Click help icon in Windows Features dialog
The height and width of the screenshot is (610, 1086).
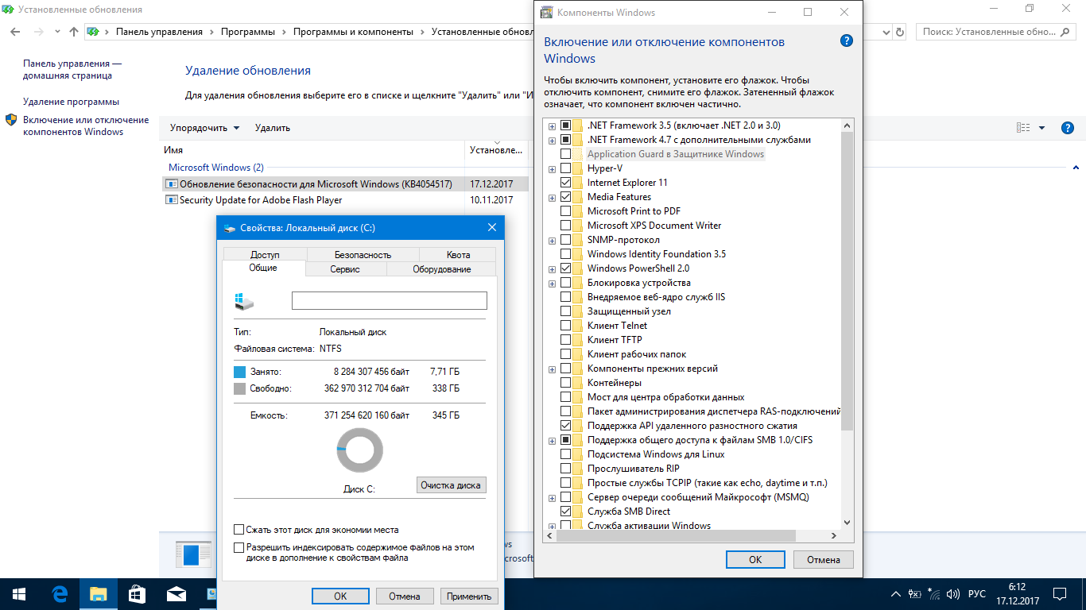(847, 41)
